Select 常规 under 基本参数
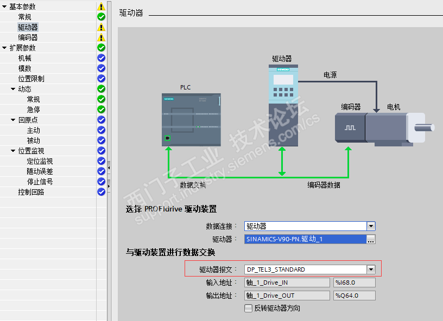The image size is (443, 321). click(24, 17)
